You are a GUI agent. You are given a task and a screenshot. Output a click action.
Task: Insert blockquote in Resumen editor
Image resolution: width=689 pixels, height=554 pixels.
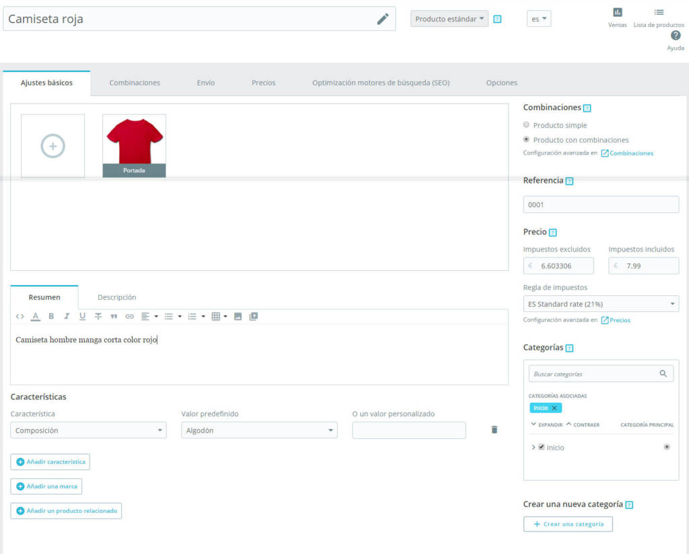click(x=114, y=316)
